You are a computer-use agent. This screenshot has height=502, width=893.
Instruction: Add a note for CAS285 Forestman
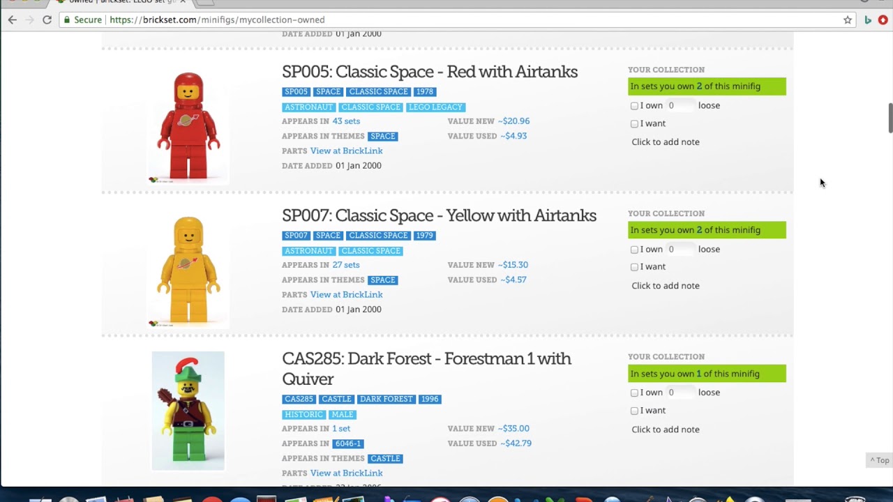click(x=666, y=429)
